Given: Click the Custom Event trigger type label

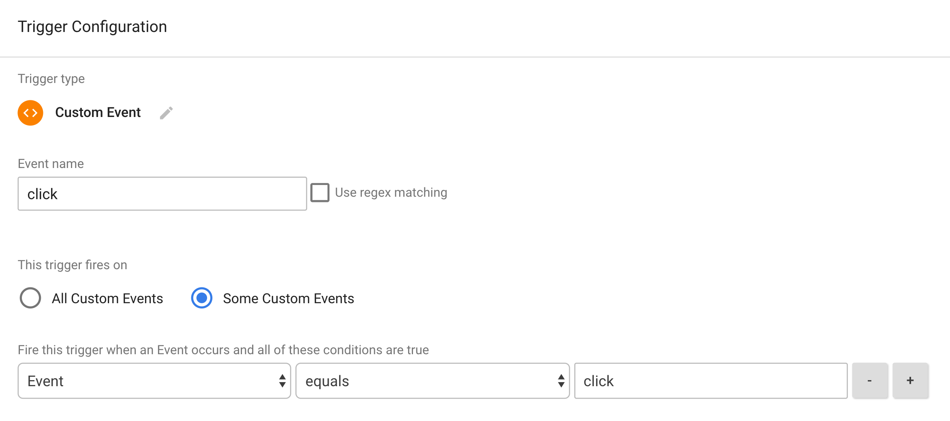Looking at the screenshot, I should click(x=98, y=113).
